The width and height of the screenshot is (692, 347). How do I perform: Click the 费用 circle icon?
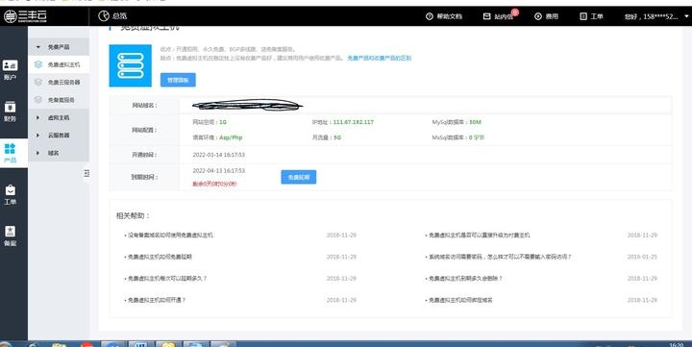[x=538, y=16]
